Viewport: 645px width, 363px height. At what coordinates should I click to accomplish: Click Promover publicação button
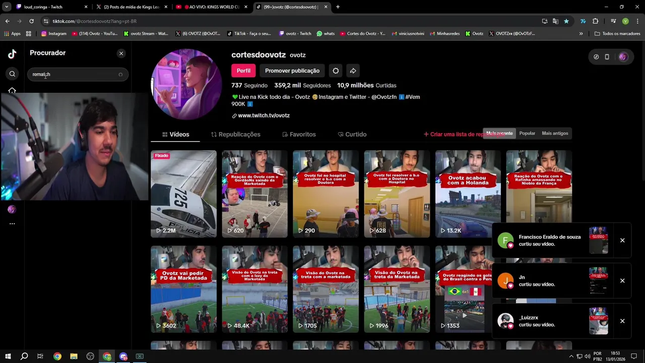point(292,71)
